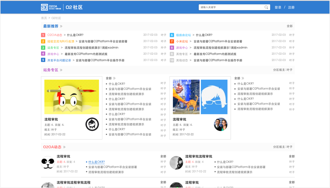Click the O2OA logo icon

[x=45, y=7]
